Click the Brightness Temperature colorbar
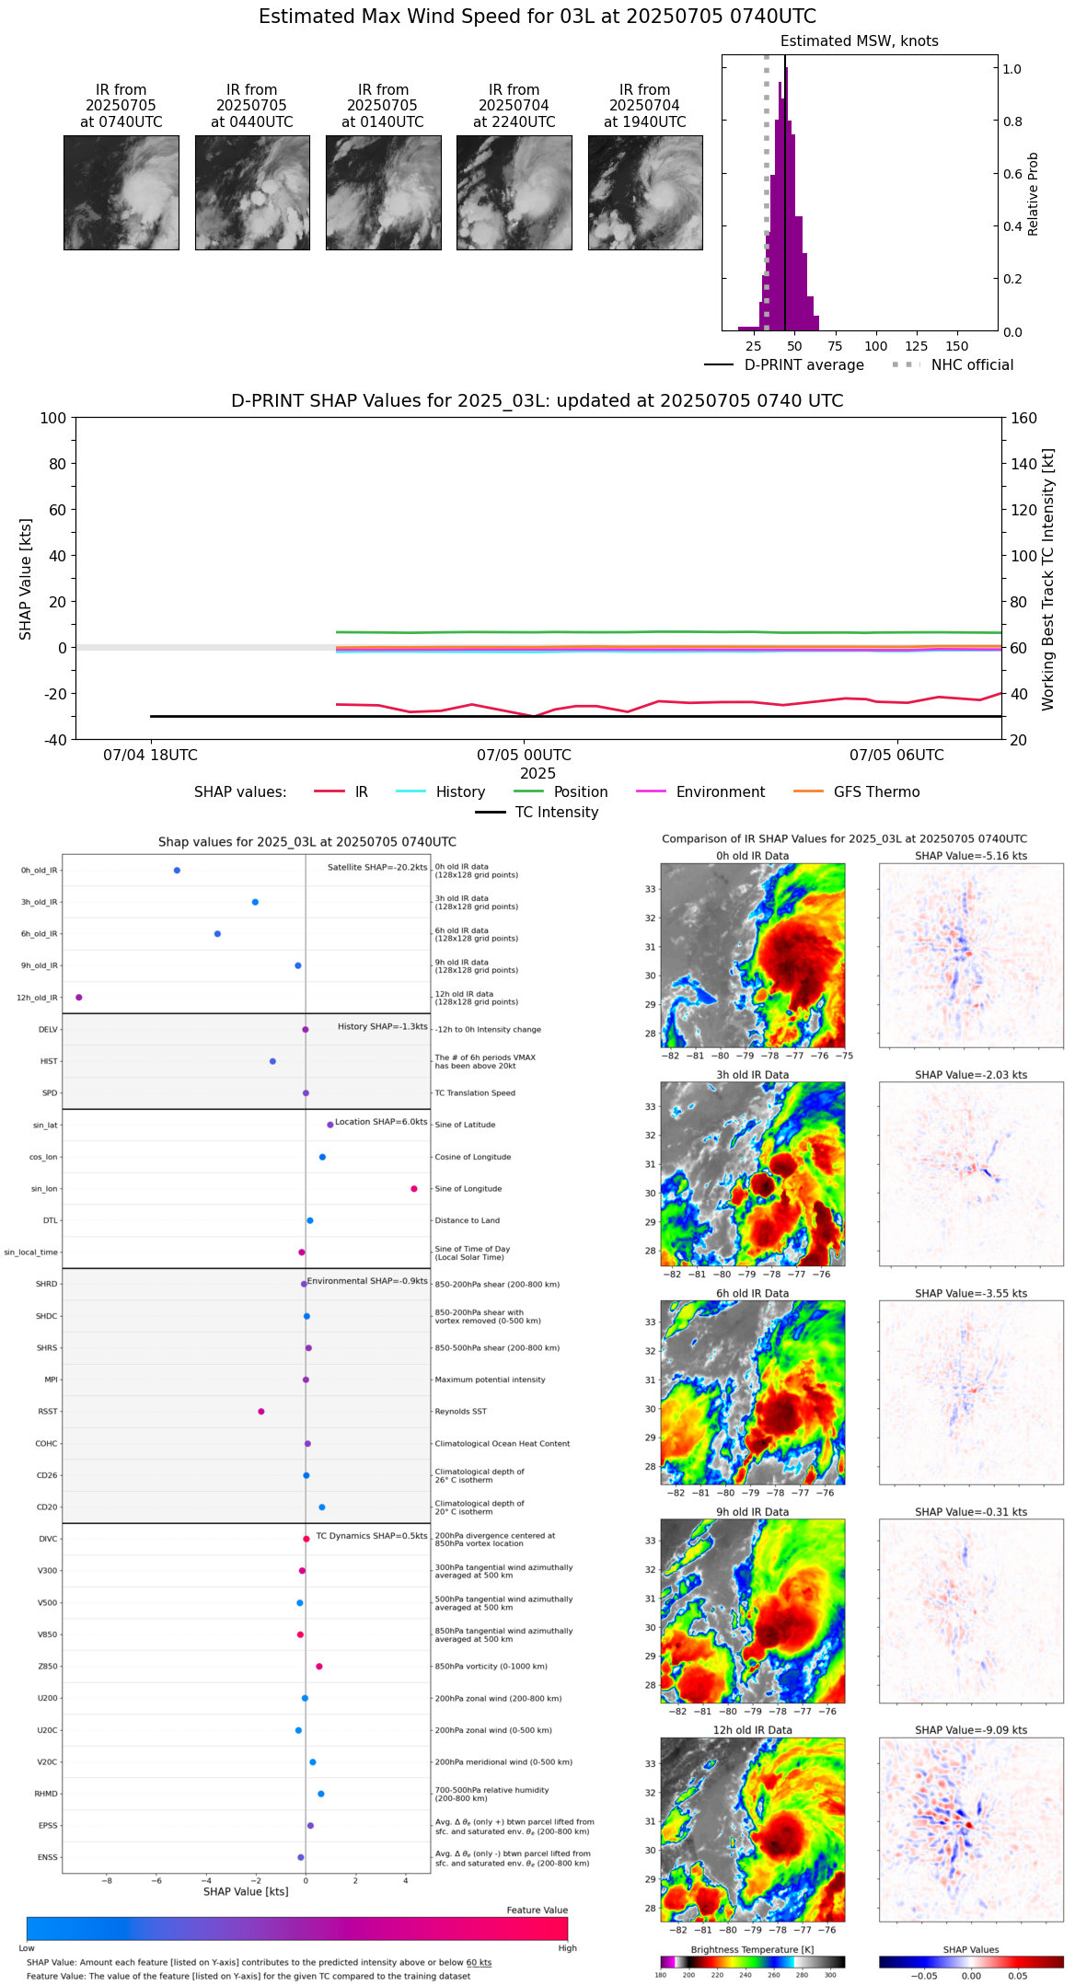This screenshot has height=1986, width=1075. [752, 1961]
